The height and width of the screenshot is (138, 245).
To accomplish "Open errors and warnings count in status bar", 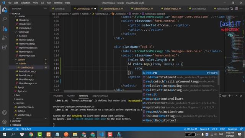I will pos(26,129).
